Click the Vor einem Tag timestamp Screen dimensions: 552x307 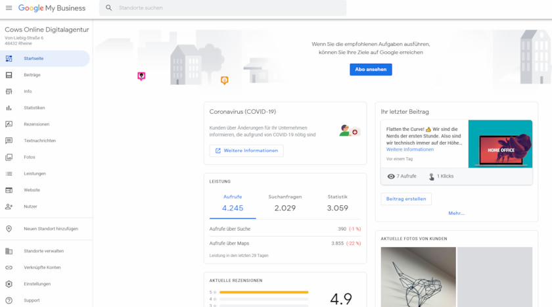[400, 159]
